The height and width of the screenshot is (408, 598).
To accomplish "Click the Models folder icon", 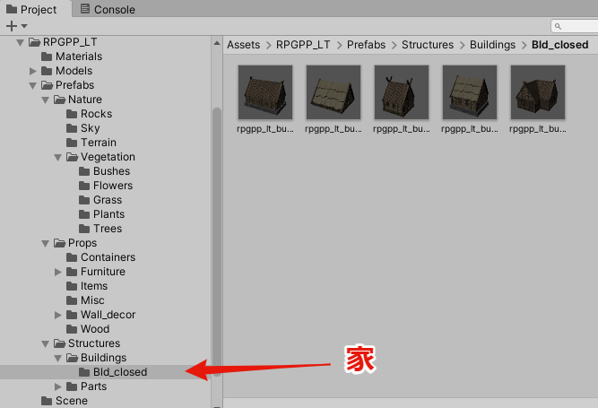I will [x=47, y=71].
